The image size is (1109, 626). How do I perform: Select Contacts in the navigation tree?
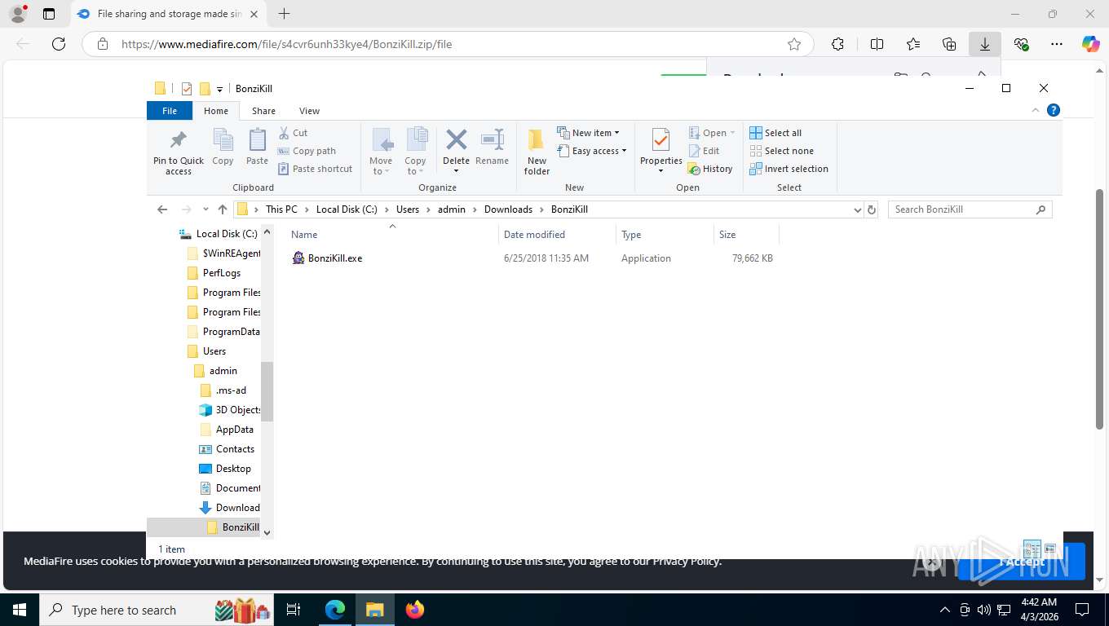click(x=235, y=449)
